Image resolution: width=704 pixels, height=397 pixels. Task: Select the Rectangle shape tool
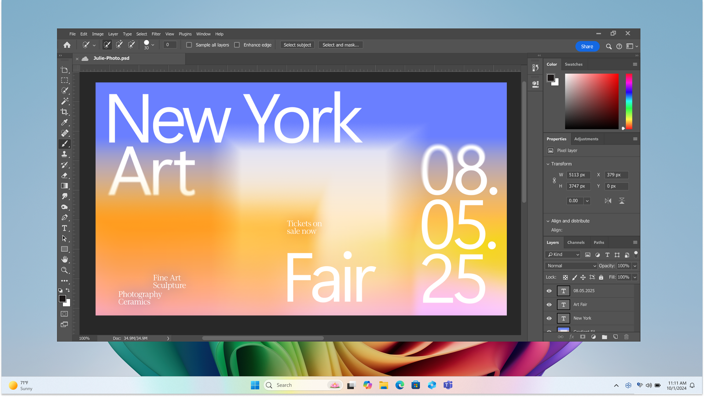coord(65,249)
